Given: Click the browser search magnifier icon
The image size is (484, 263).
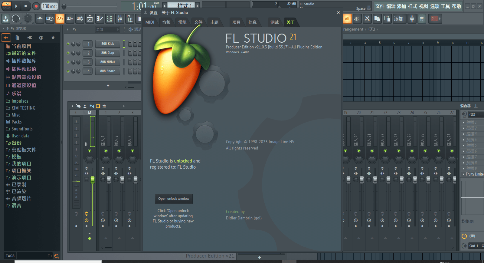Looking at the screenshot, I should click(56, 256).
